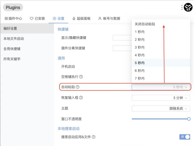Image resolution: width=194 pixels, height=146 pixels.
Task: Go to the 超级面板 tab
Action: (x=81, y=18)
